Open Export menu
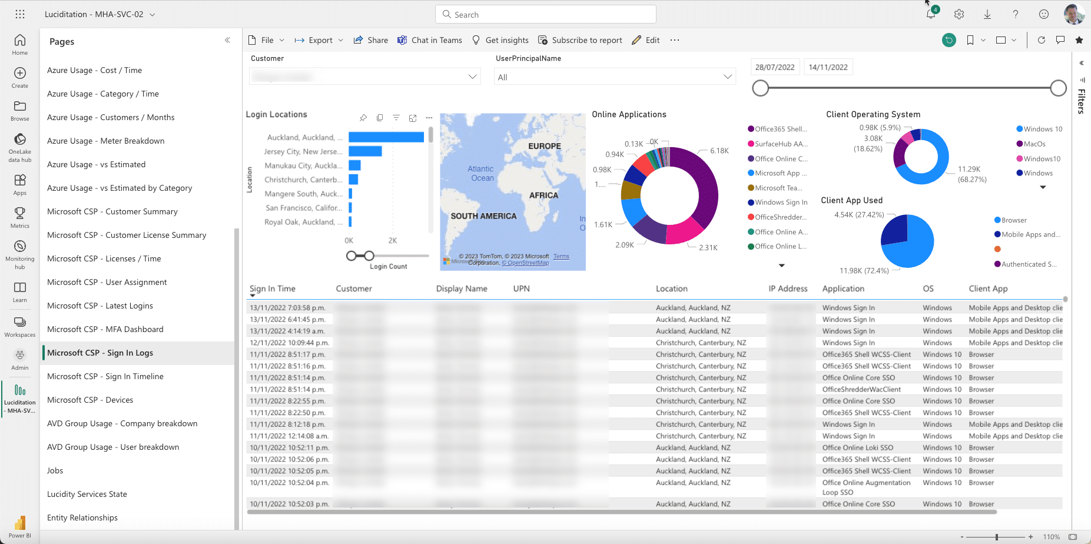Image resolution: width=1091 pixels, height=544 pixels. [x=319, y=40]
